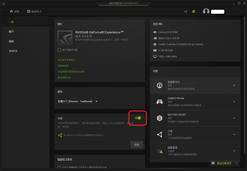This screenshot has height=171, width=247.
Task: Expand the GAMESTREAM feature row
Action: tap(234, 102)
